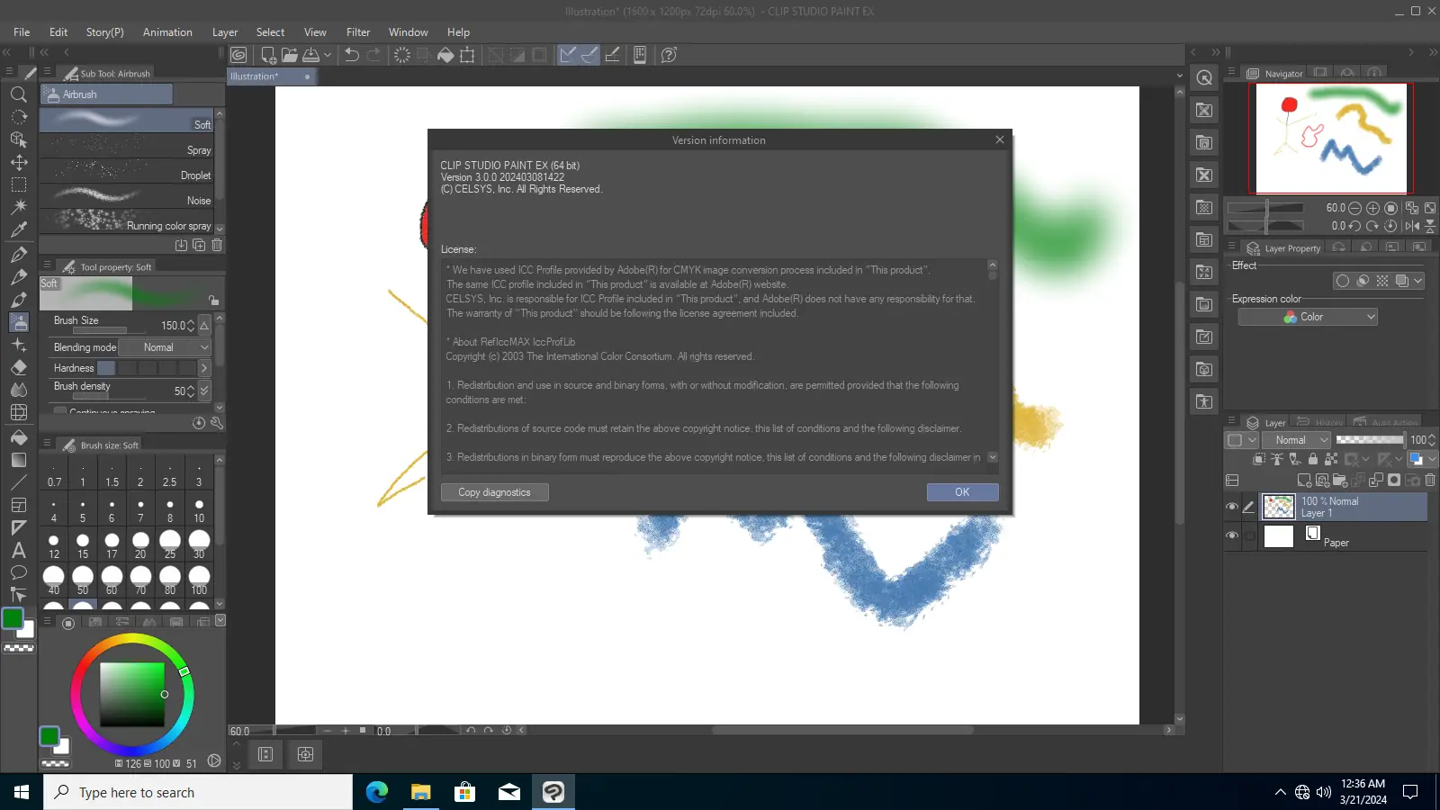The width and height of the screenshot is (1440, 810).
Task: Toggle Snap to ruler toolbar button
Action: tap(567, 55)
